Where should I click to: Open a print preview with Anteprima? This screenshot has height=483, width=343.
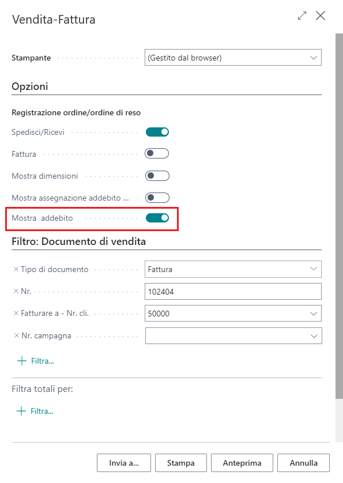click(242, 462)
